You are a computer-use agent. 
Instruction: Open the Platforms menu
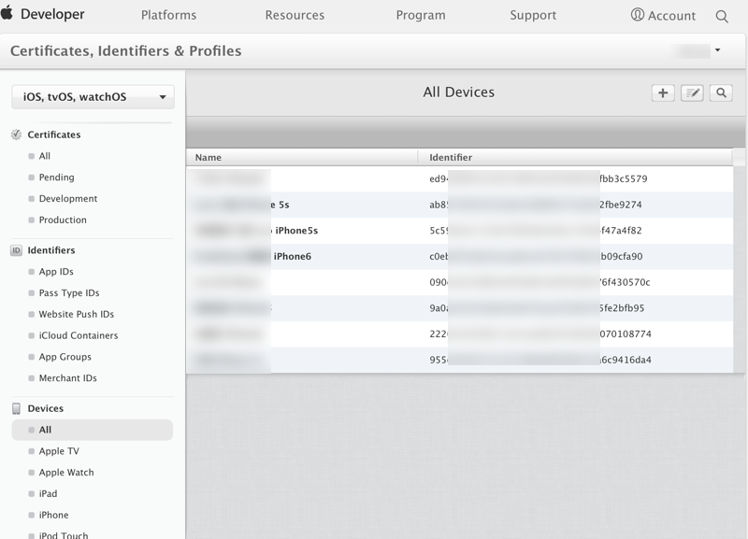coord(168,15)
